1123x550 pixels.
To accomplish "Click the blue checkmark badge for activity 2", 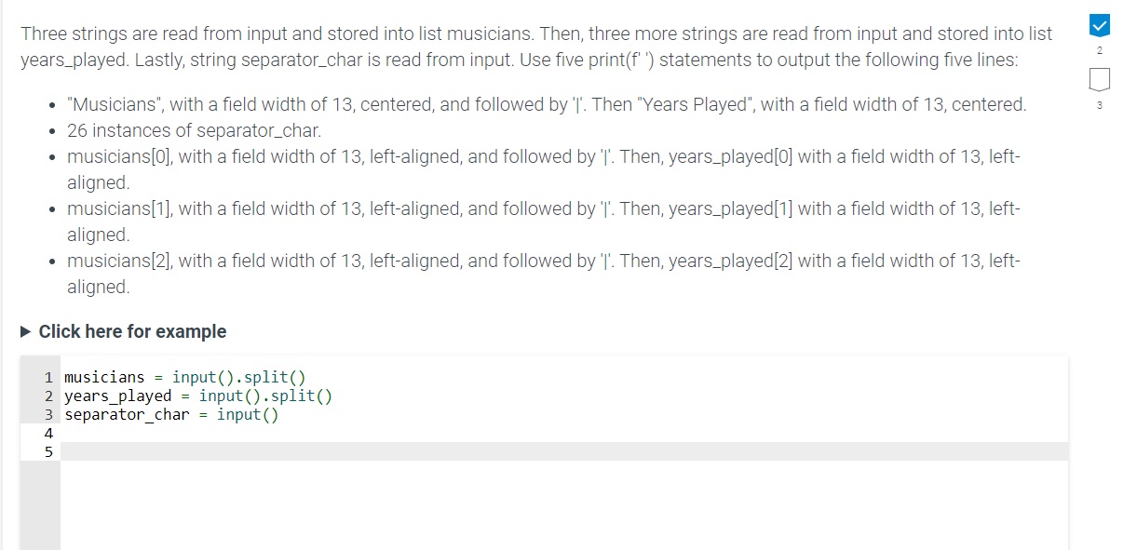I will (x=1099, y=26).
